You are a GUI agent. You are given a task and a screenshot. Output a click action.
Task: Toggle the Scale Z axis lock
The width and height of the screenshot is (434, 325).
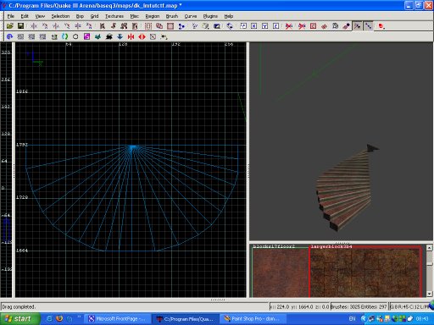pyautogui.click(x=275, y=26)
